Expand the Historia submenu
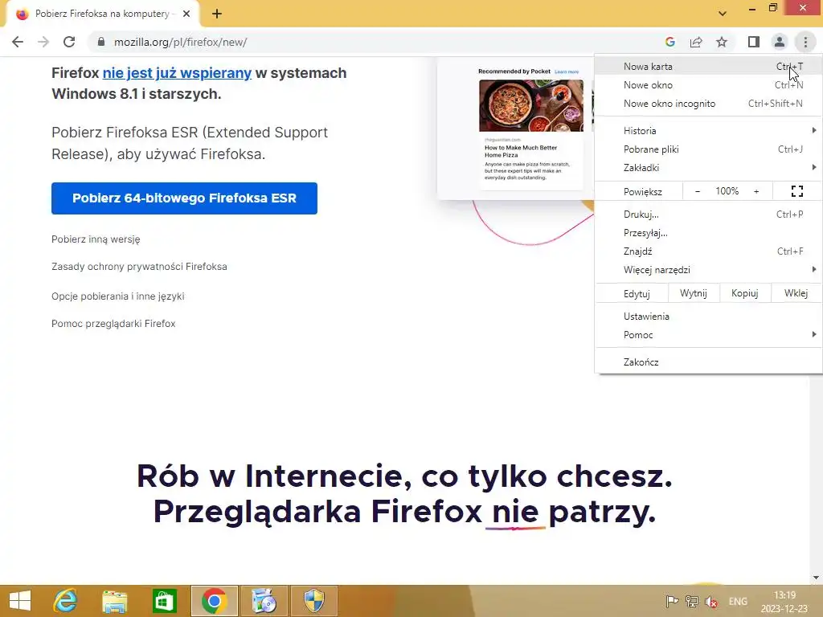Viewport: 823px width, 617px height. click(709, 131)
